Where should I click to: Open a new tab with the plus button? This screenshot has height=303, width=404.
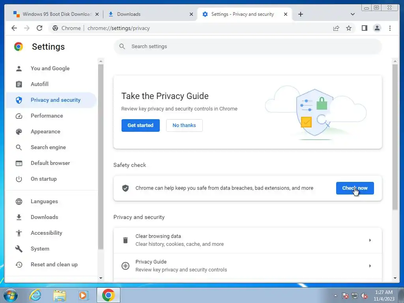[300, 14]
